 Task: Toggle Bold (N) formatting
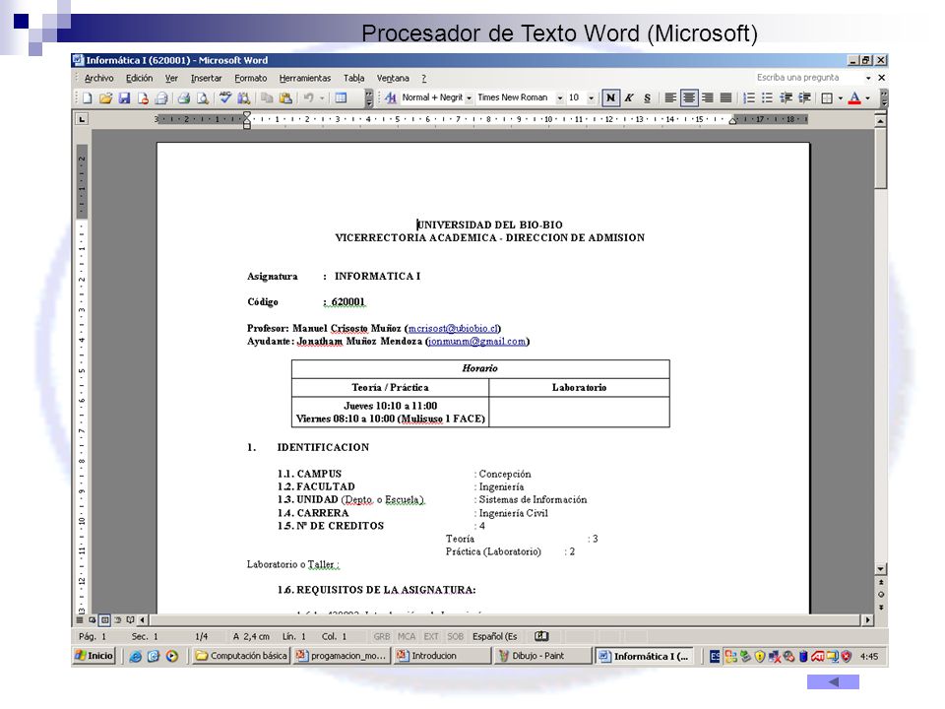pyautogui.click(x=610, y=97)
